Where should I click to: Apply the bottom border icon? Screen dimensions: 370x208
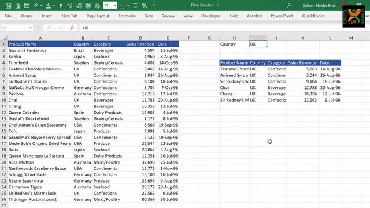123,5
